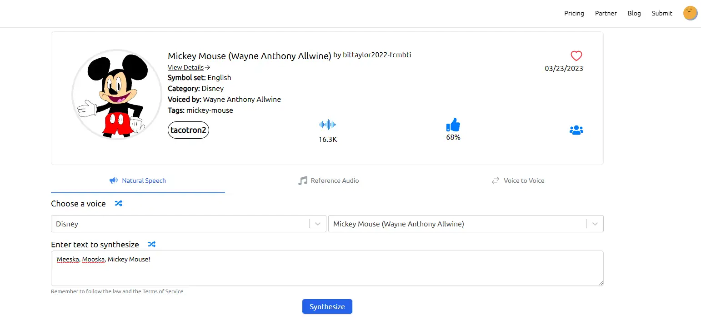
Task: Click author name bittaylor2022-fcmbti
Action: [377, 55]
